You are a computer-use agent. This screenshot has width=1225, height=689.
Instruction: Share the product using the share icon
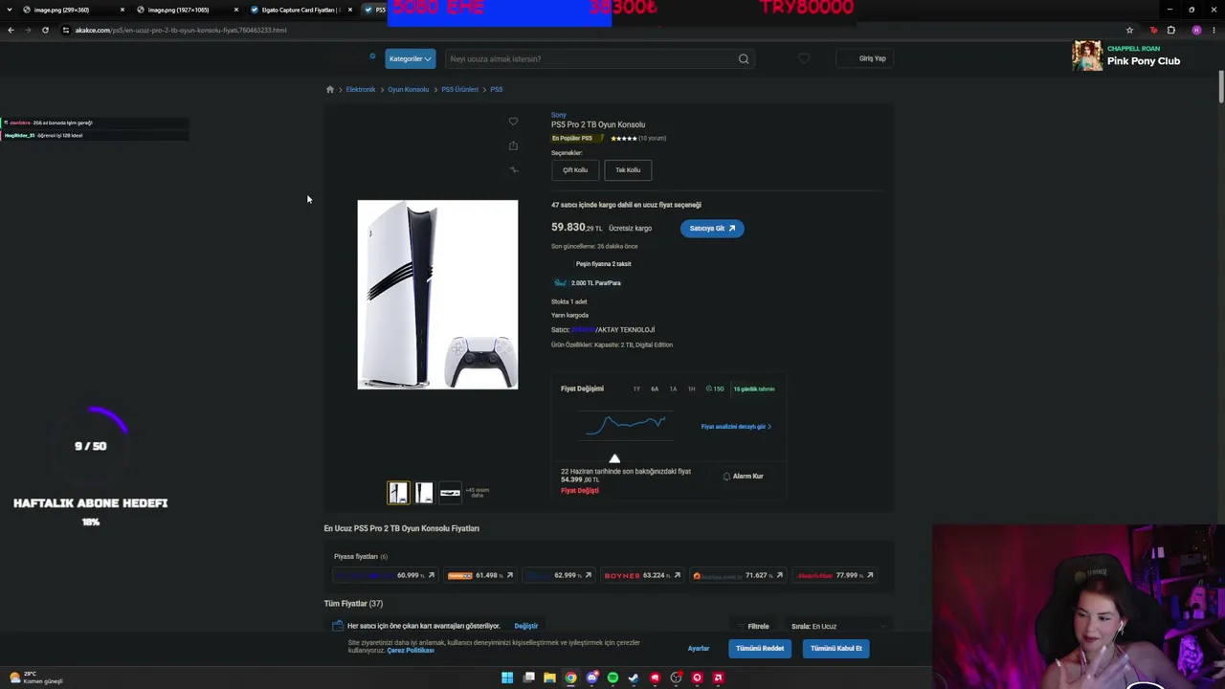click(513, 145)
